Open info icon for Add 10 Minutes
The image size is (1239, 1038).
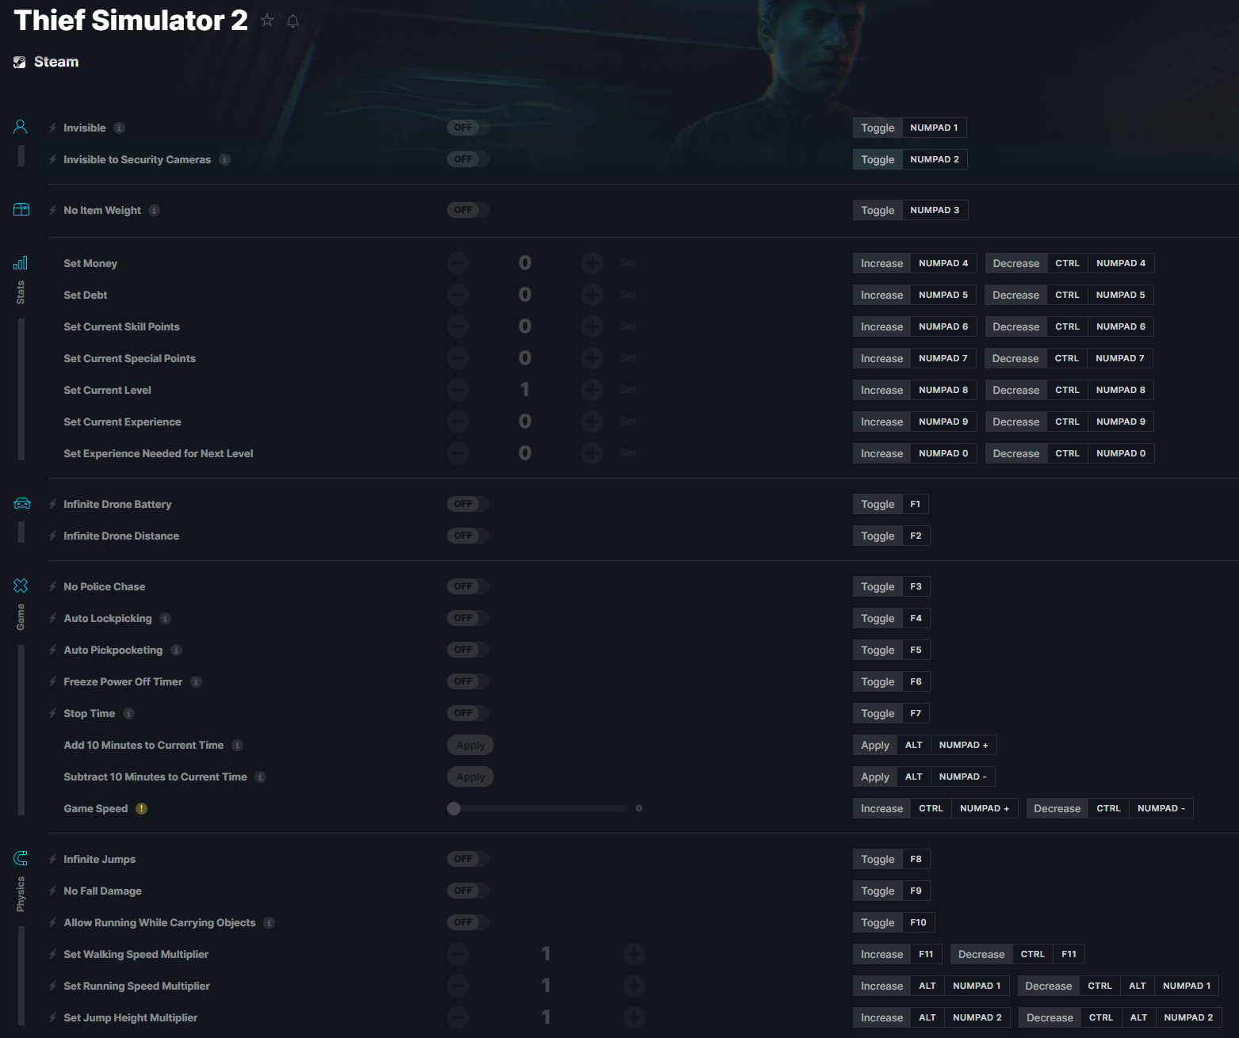237,745
